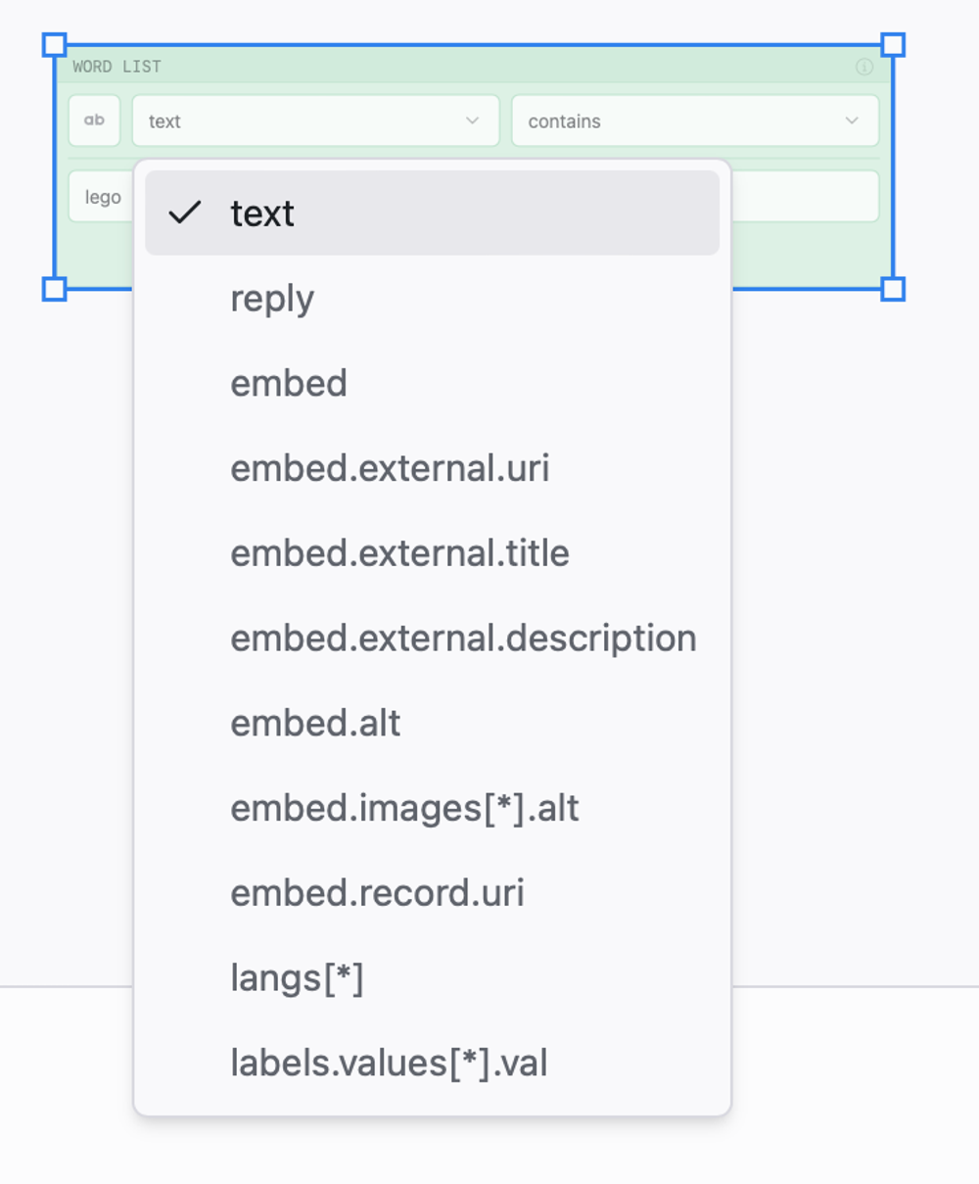This screenshot has height=1184, width=979.
Task: Select 'embed.external.uri' option
Action: pos(432,468)
